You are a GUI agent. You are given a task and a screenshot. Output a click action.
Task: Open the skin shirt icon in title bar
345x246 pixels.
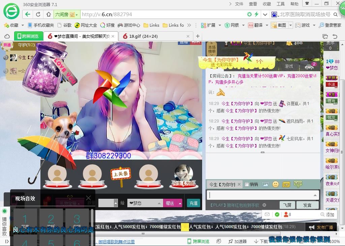[x=307, y=3]
